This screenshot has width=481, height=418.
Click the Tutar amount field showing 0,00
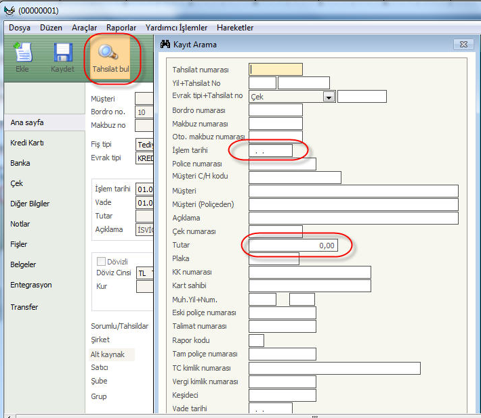tap(293, 246)
